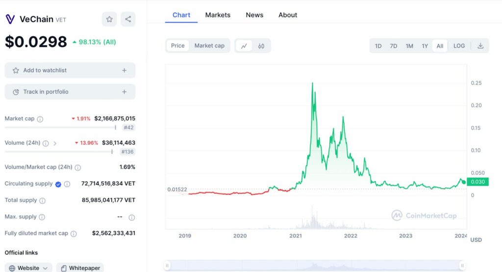Click plus icon on Add to watchlist
502x272 pixels.
(124, 70)
